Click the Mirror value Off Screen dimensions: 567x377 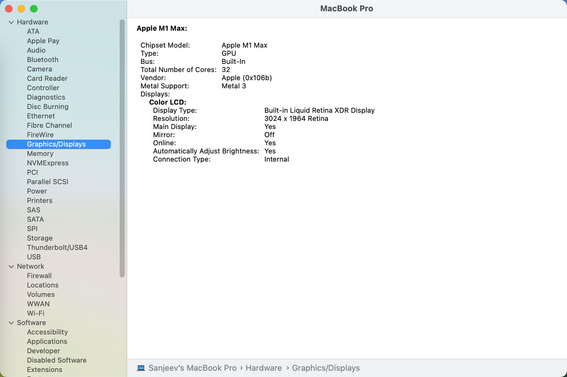click(x=270, y=135)
